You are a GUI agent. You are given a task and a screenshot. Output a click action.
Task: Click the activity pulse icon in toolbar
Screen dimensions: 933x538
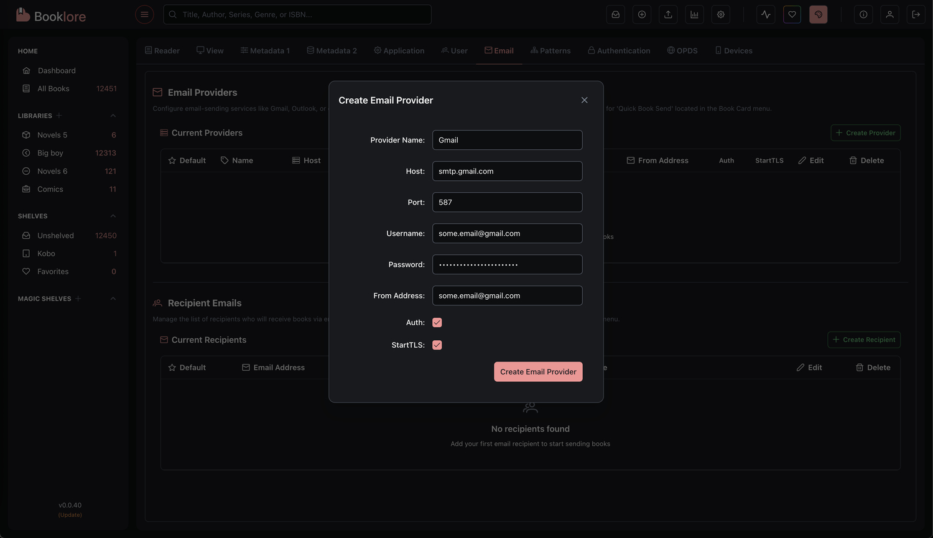(766, 14)
